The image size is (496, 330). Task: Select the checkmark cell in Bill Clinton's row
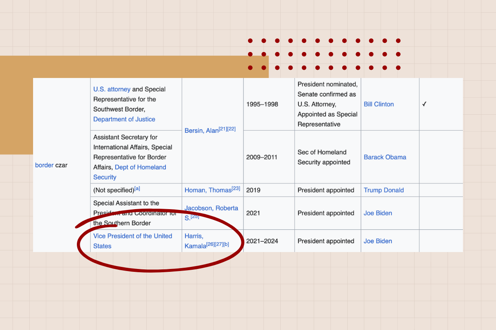point(424,104)
